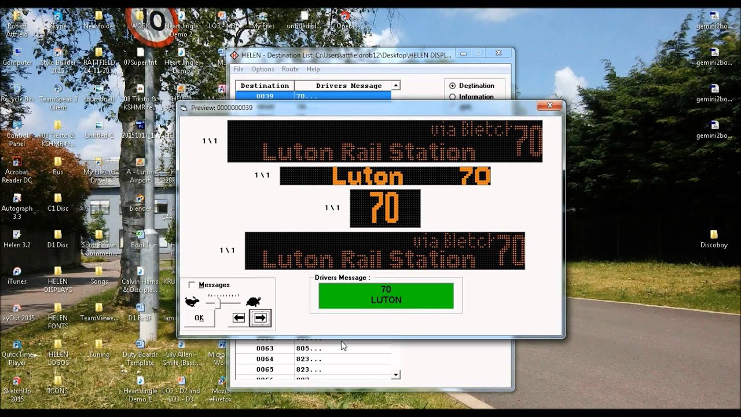Click OK in the Preview dialog
741x417 pixels.
coord(199,317)
